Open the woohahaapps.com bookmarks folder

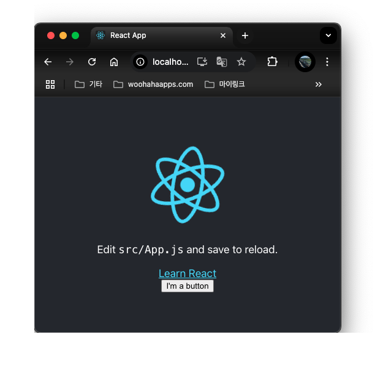[x=153, y=84]
